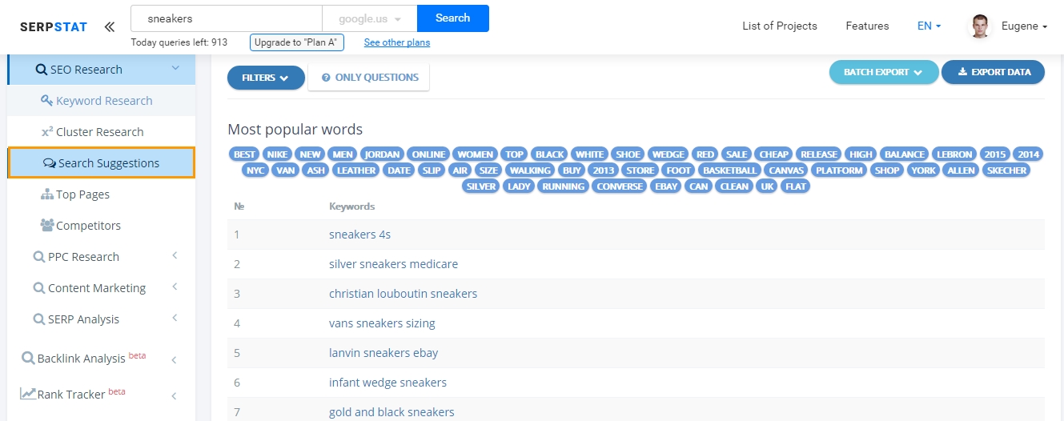The width and height of the screenshot is (1064, 421).
Task: Select the WHITE word tag
Action: [x=590, y=154]
